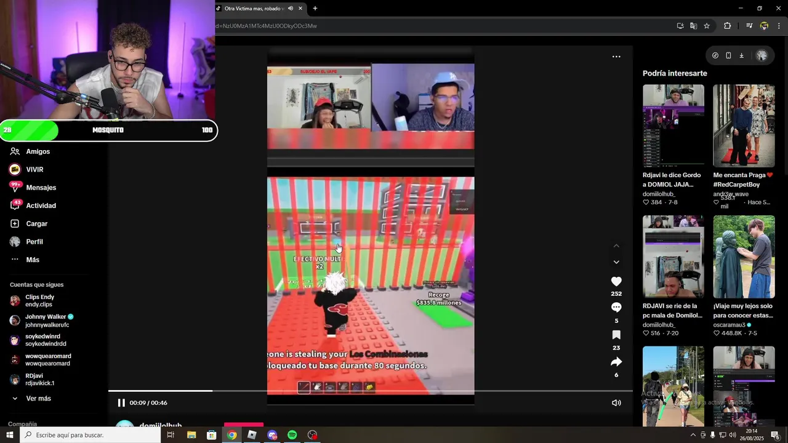This screenshot has width=788, height=443.
Task: Open Roblox from the taskbar
Action: click(x=252, y=435)
